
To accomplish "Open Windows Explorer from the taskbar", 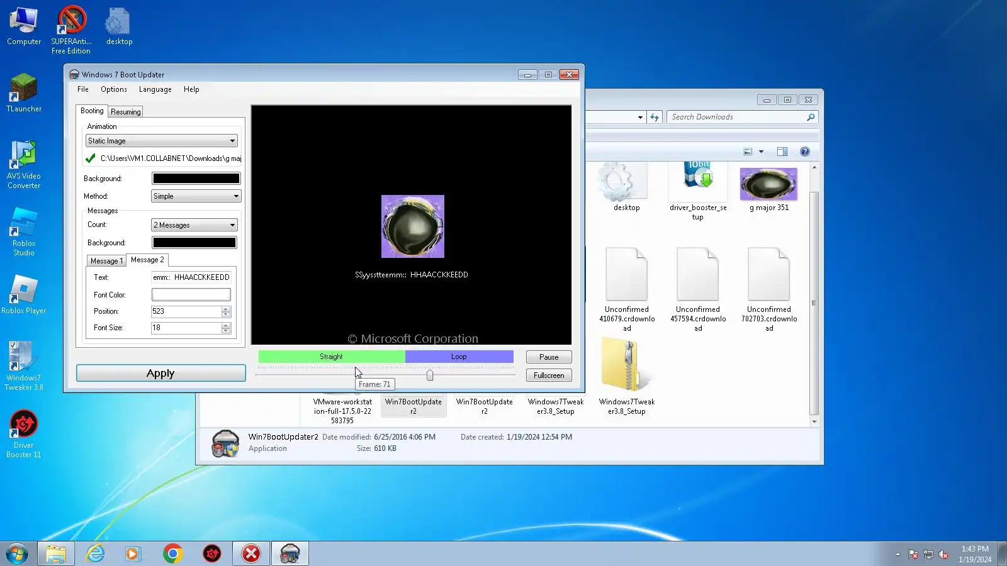I will [x=56, y=553].
